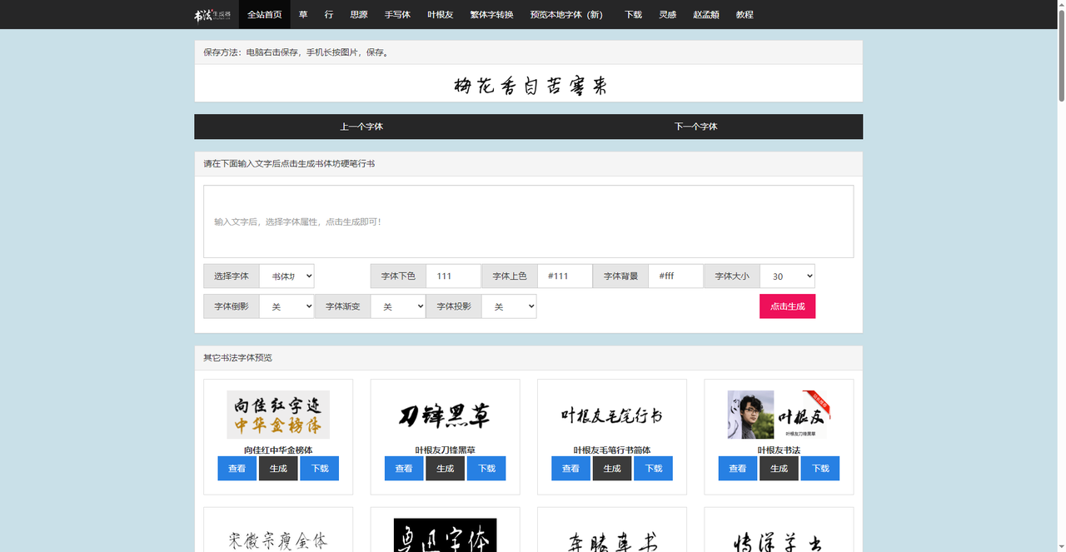Go to 繁体字转换 in the navbar

[491, 15]
